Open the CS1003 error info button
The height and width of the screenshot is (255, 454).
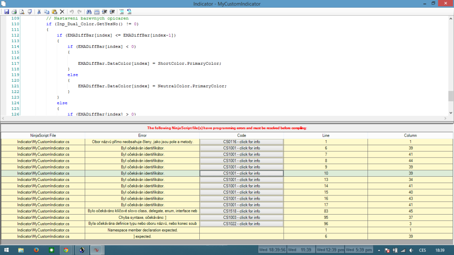(241, 218)
